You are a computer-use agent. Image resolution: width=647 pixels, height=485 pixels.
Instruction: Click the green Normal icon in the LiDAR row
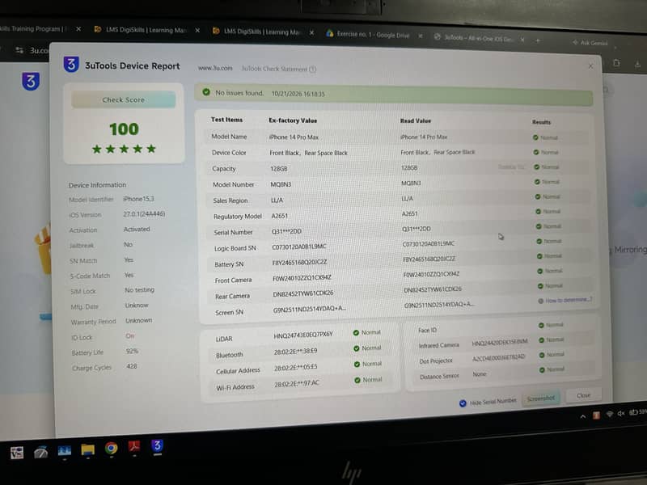click(x=356, y=333)
